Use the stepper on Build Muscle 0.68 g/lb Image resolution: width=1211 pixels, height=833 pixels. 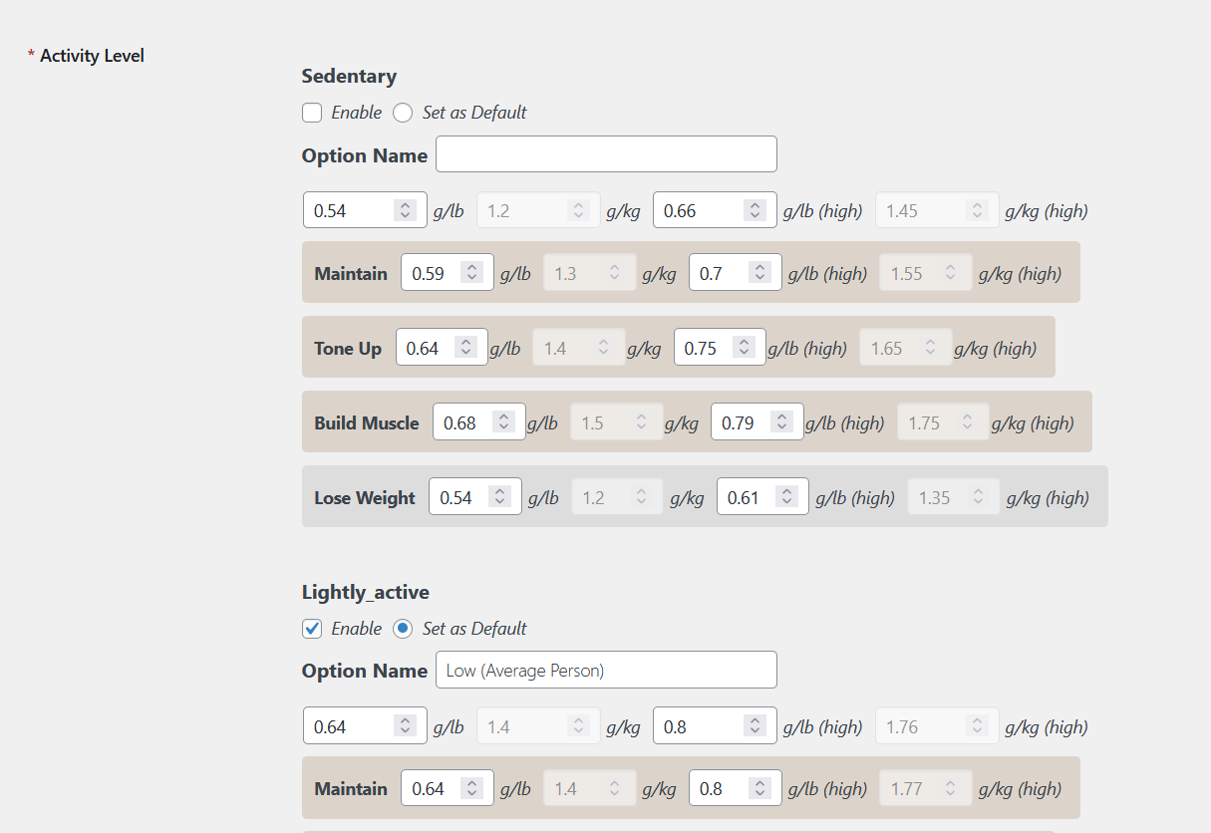tap(504, 422)
